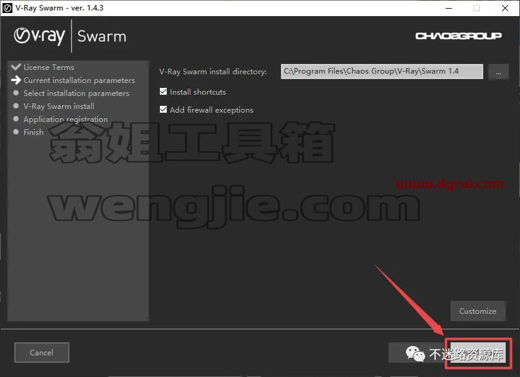Viewport: 520px width, 377px height.
Task: Toggle Add firewall exceptions checkbox
Action: coord(163,110)
